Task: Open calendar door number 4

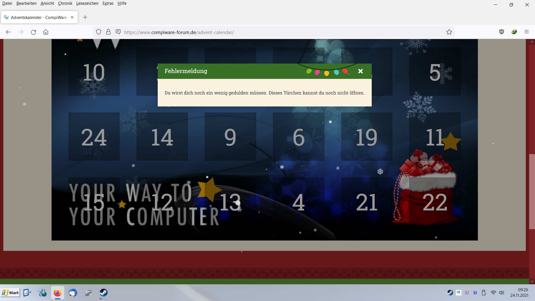Action: click(298, 202)
